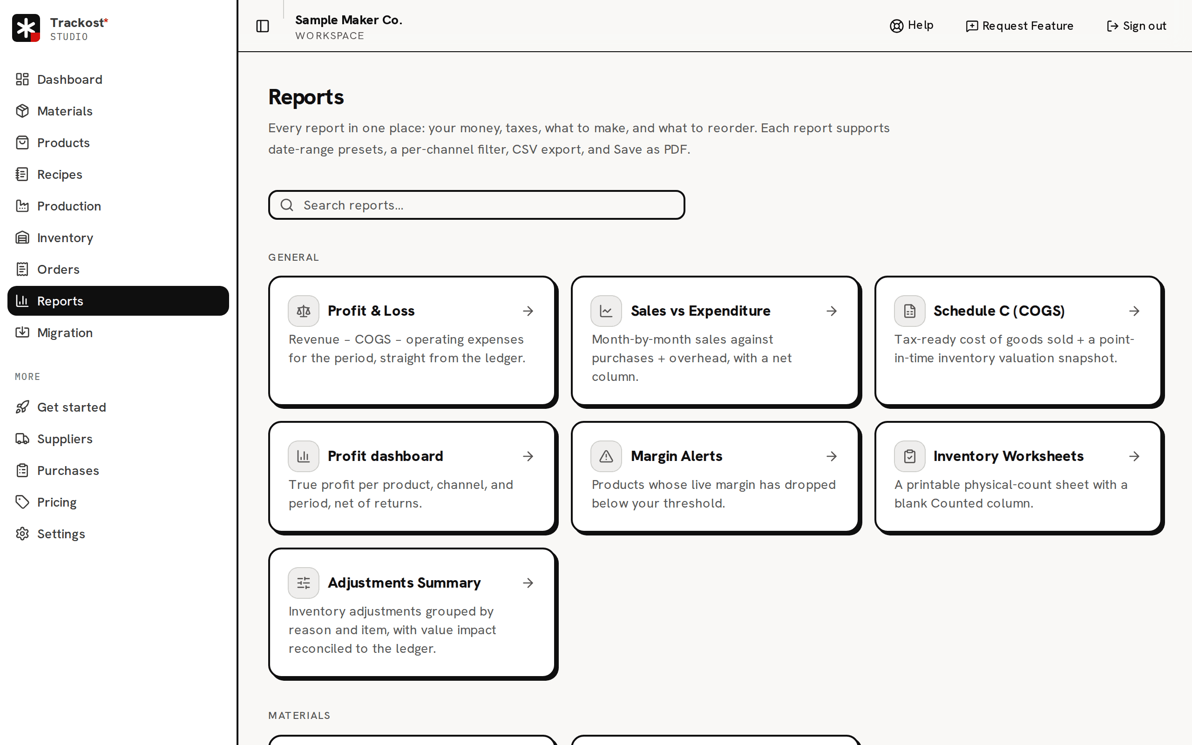Screen dimensions: 1192x745
Task: Click the Margin Alerts warning triangle icon
Action: click(606, 456)
